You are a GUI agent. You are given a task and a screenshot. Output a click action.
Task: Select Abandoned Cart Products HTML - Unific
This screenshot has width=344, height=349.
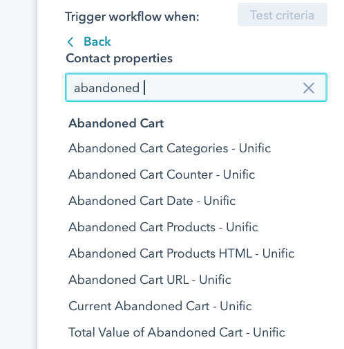(x=182, y=253)
